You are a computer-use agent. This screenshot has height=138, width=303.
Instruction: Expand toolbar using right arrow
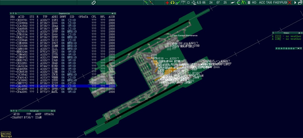(295, 3)
